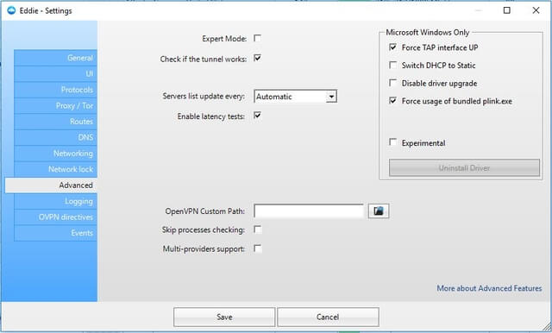Cancel settings changes
552x333 pixels.
tap(328, 317)
